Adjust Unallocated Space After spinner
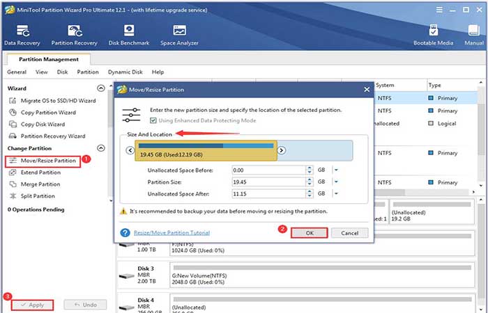This screenshot has height=313, width=488. (x=310, y=194)
